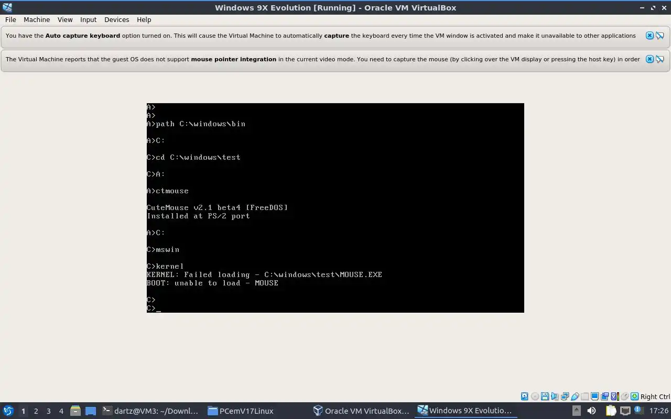Click the mouse integration indicator
Image resolution: width=671 pixels, height=419 pixels.
(x=625, y=396)
